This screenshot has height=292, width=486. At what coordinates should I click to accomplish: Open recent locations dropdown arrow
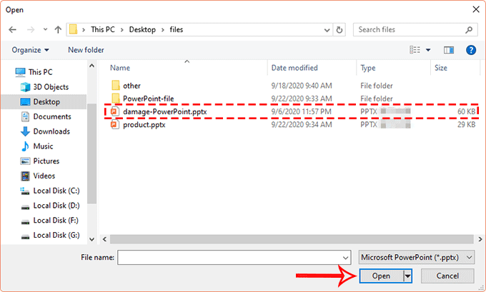pyautogui.click(x=45, y=30)
